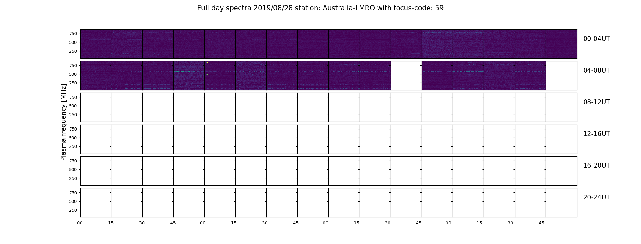This screenshot has width=641, height=244.
Task: Click the first "15" label on the time axis
Action: point(111,223)
